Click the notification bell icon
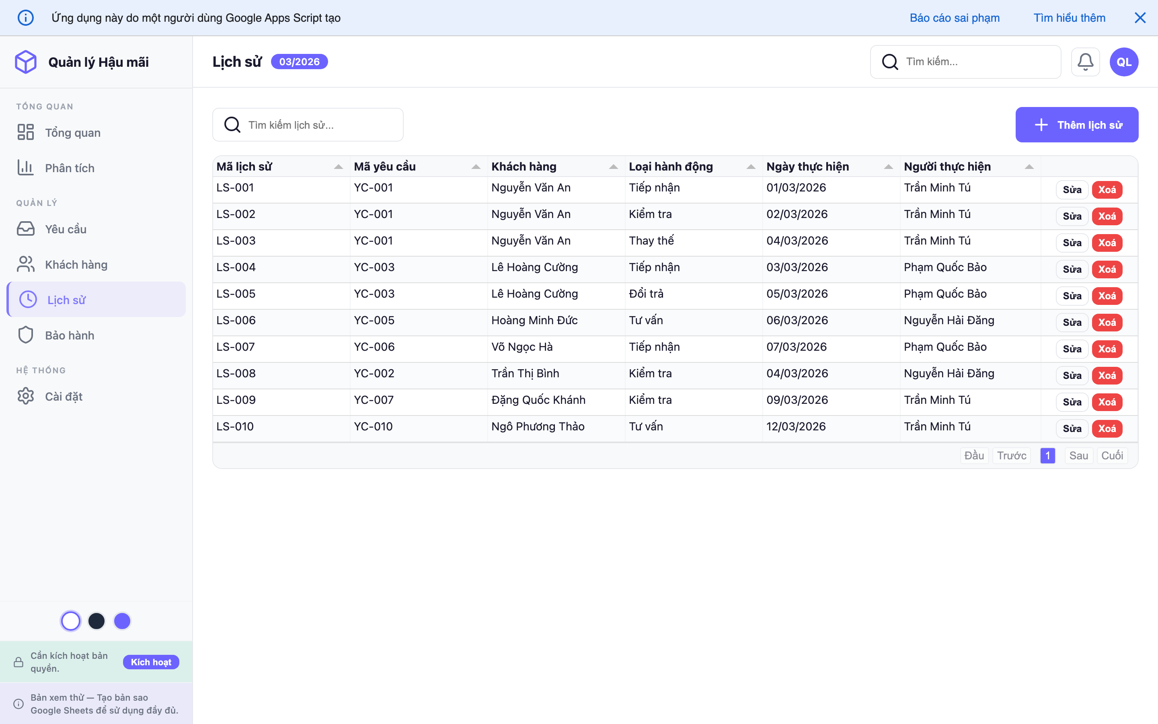 (1085, 61)
